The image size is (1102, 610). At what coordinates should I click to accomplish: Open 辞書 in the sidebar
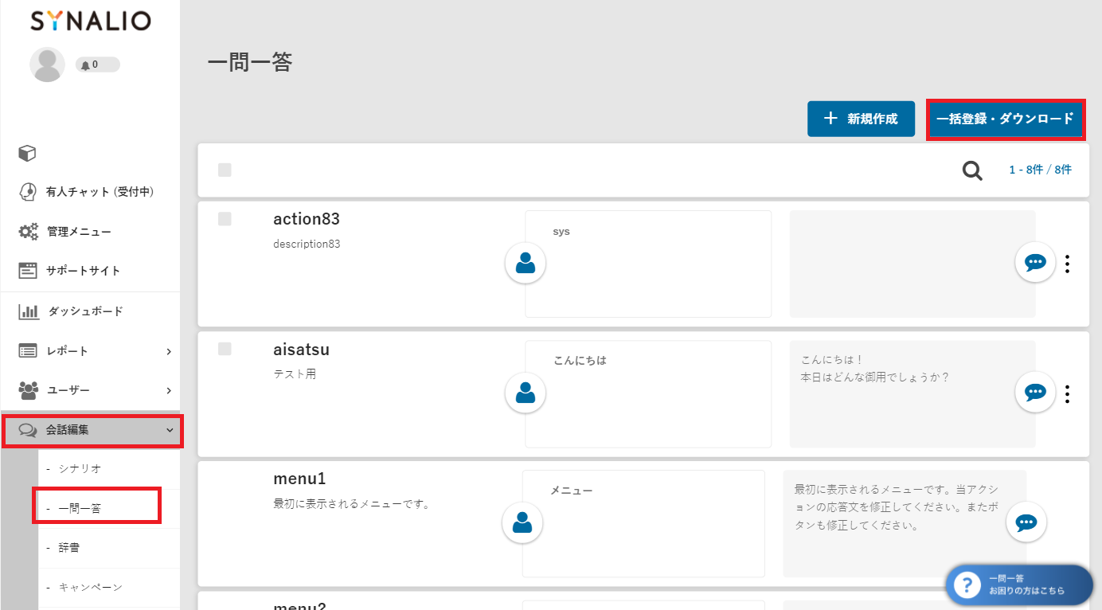tap(69, 548)
